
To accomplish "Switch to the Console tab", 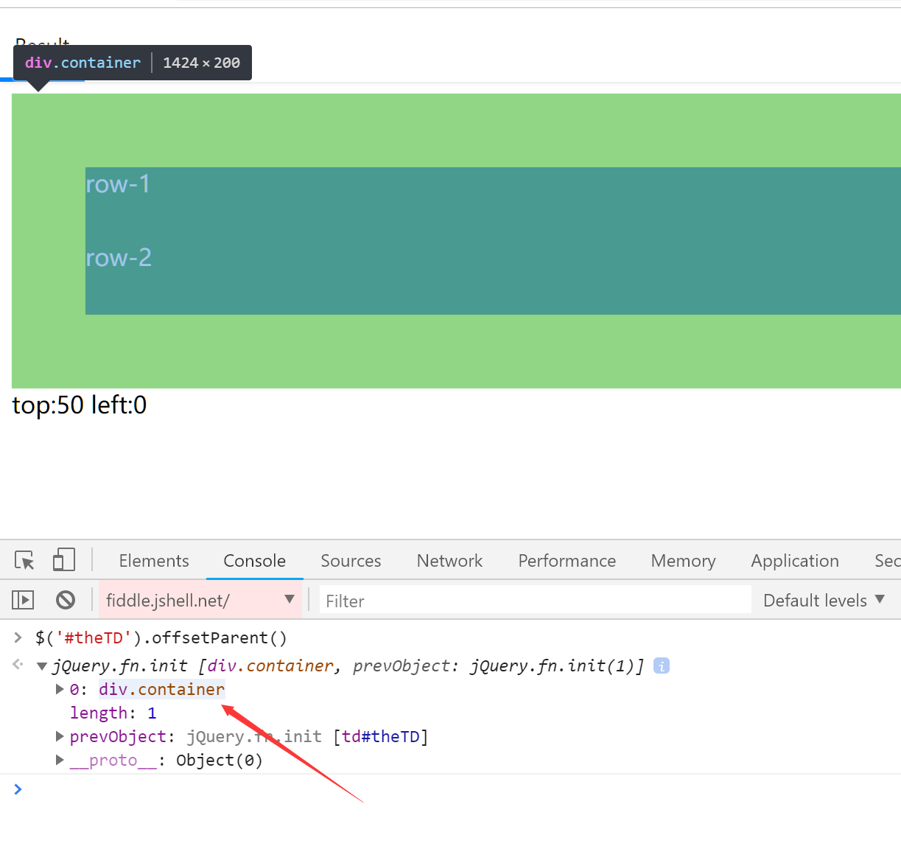I will (254, 561).
